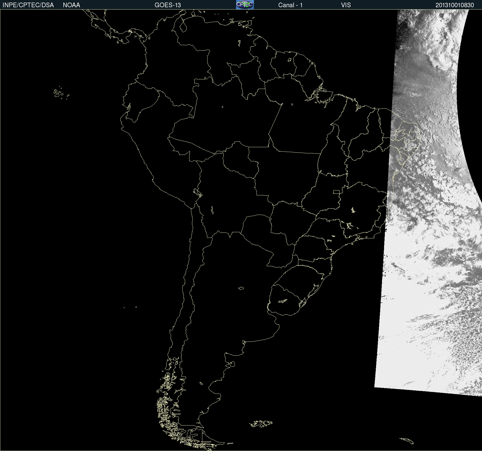Image resolution: width=482 pixels, height=451 pixels.
Task: Click the CPTEC logo in header
Action: click(x=245, y=5)
